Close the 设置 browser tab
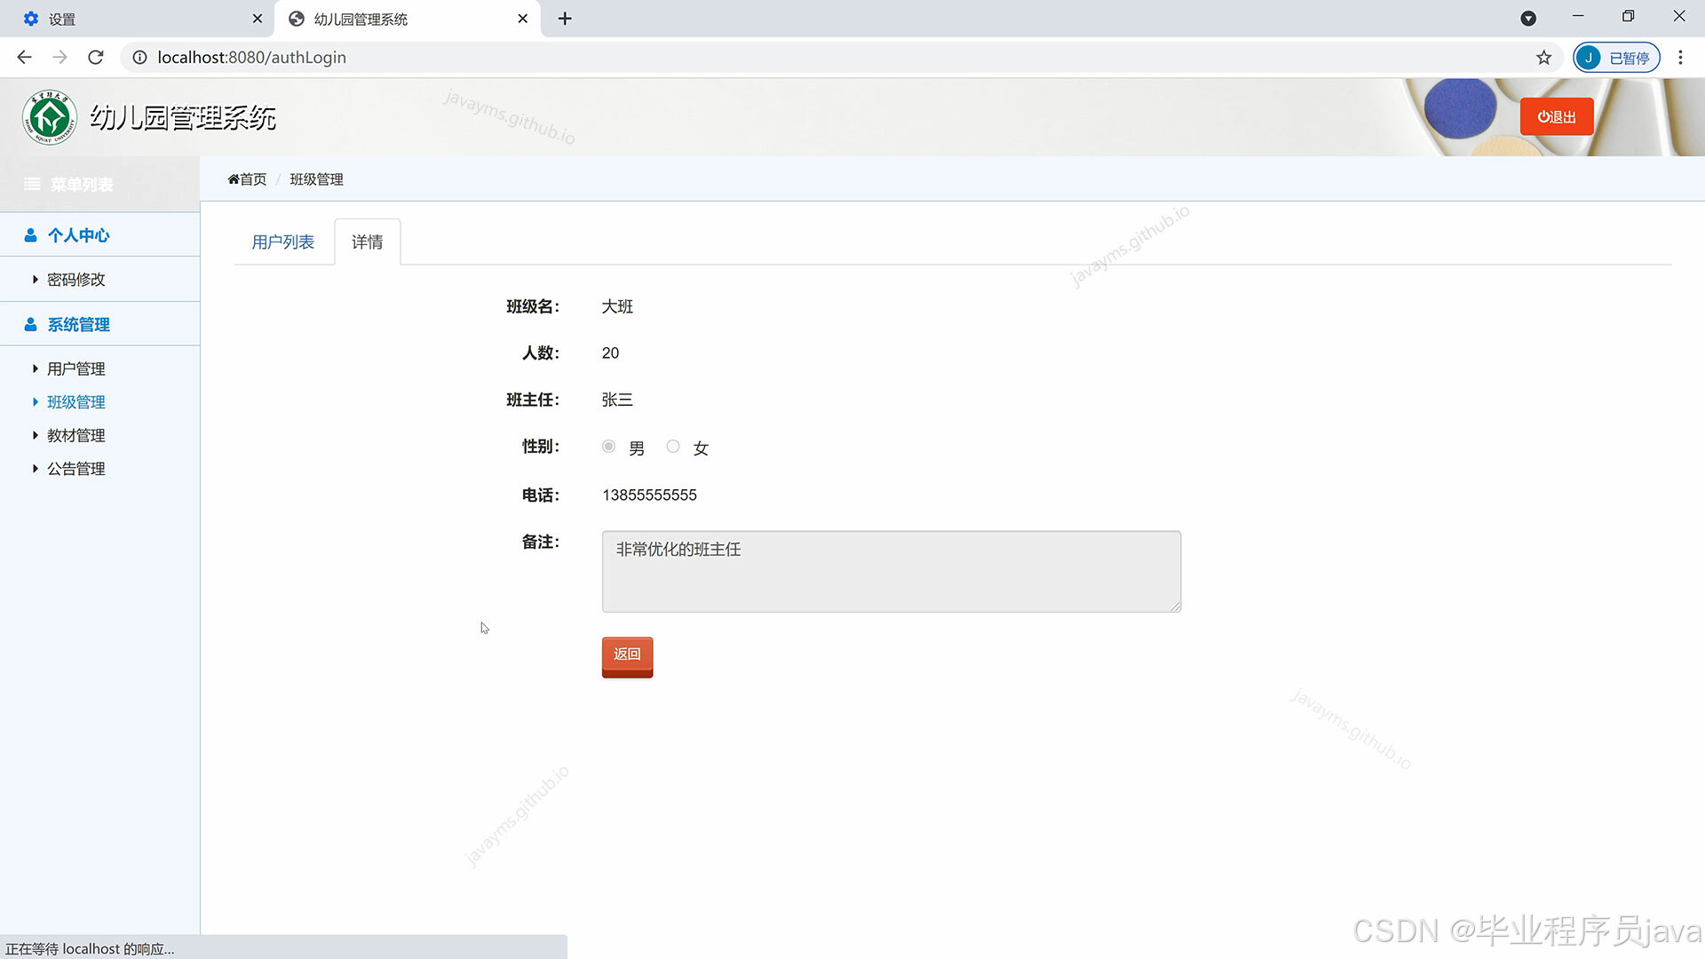The image size is (1705, 959). click(x=258, y=19)
